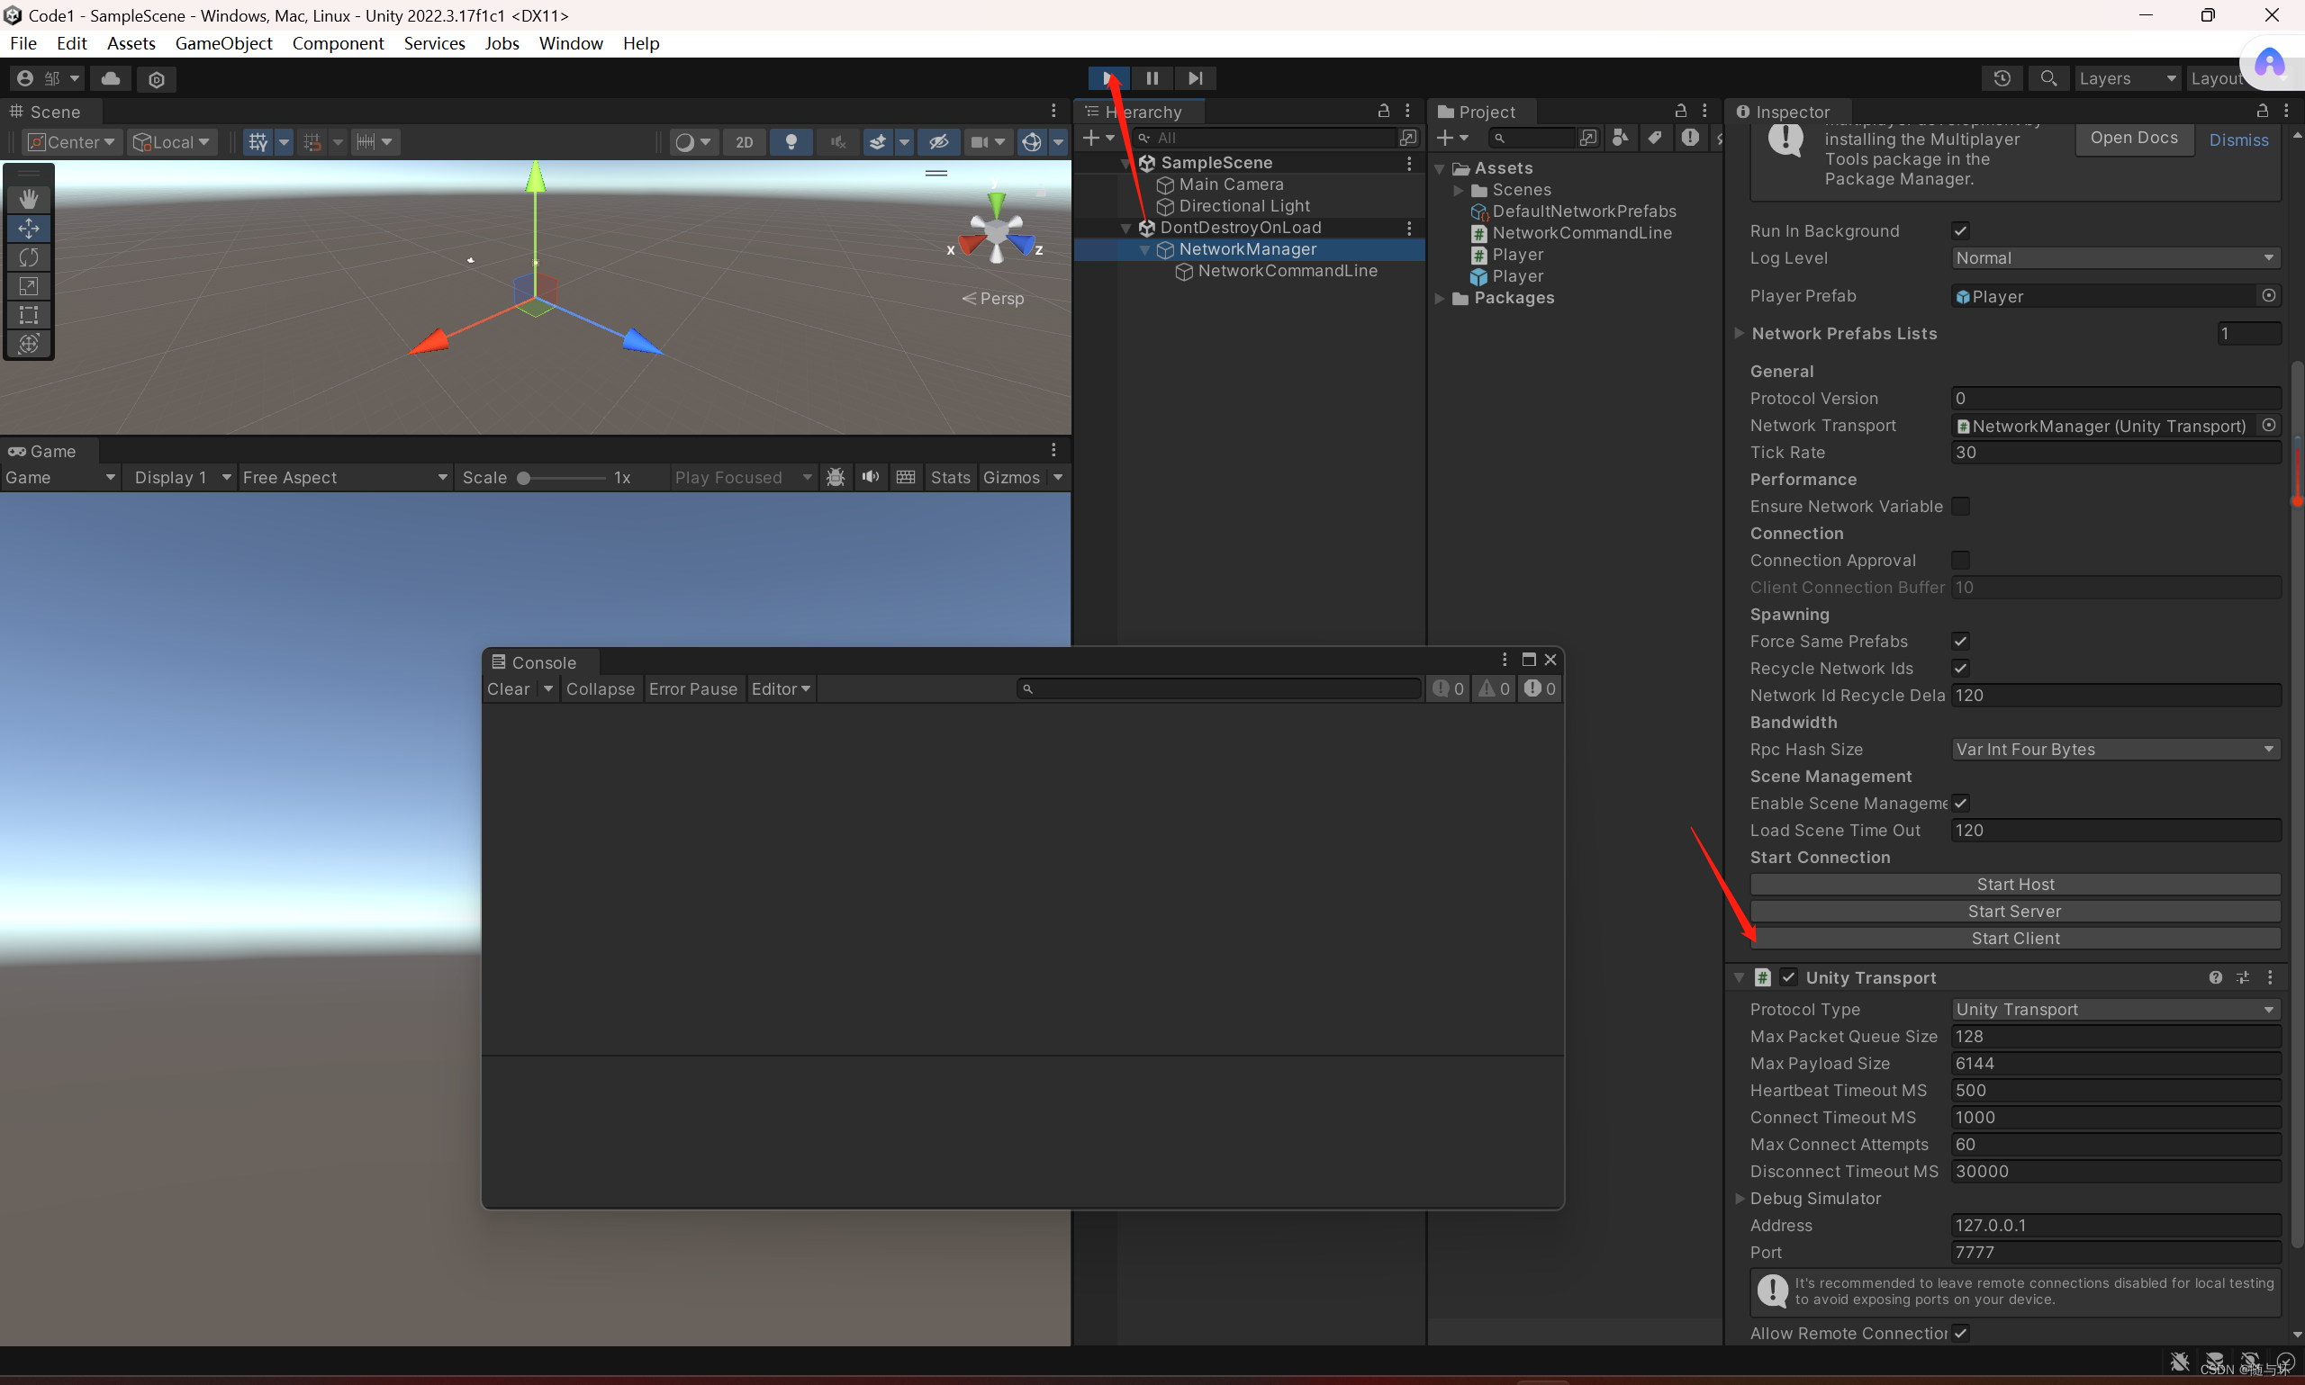The width and height of the screenshot is (2305, 1385).
Task: Enable the Connection Approval checkbox
Action: [1960, 560]
